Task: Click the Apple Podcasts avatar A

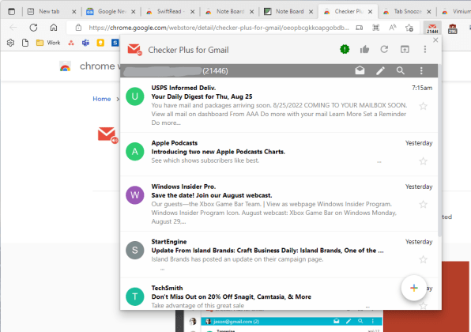Action: click(135, 151)
